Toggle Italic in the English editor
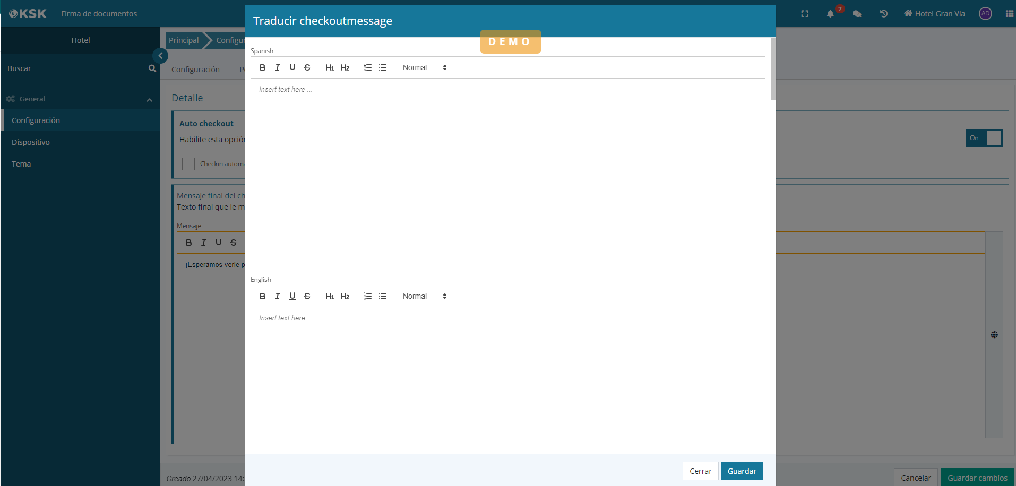Viewport: 1016px width, 486px height. [277, 296]
